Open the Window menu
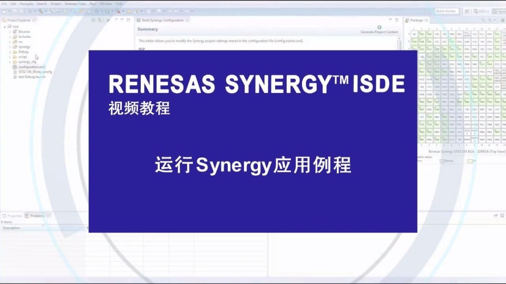 tap(105, 4)
